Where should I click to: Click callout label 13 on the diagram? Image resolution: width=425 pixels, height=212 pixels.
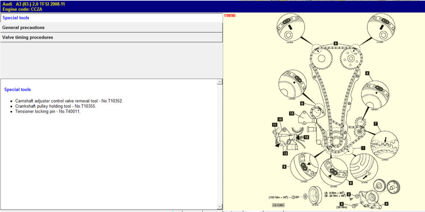pos(286,153)
